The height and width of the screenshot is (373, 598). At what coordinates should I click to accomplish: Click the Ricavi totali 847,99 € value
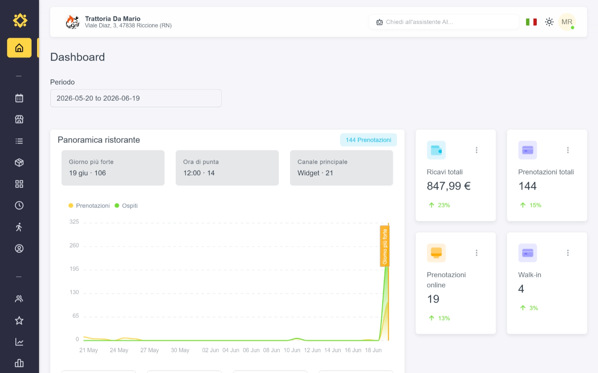click(x=449, y=186)
